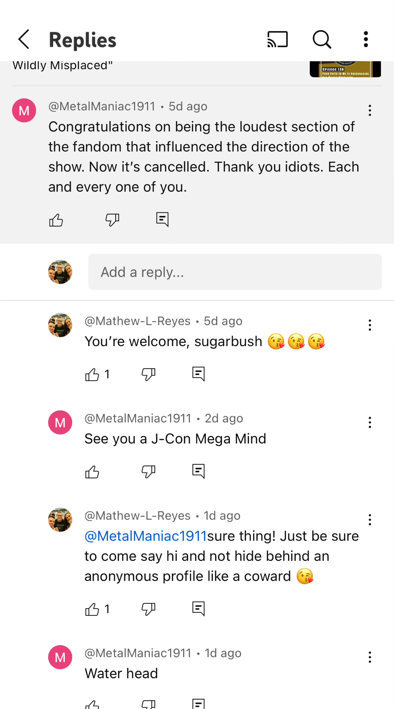Dislike the "sure thing!" coward reply
Image resolution: width=394 pixels, height=709 pixels.
point(148,609)
